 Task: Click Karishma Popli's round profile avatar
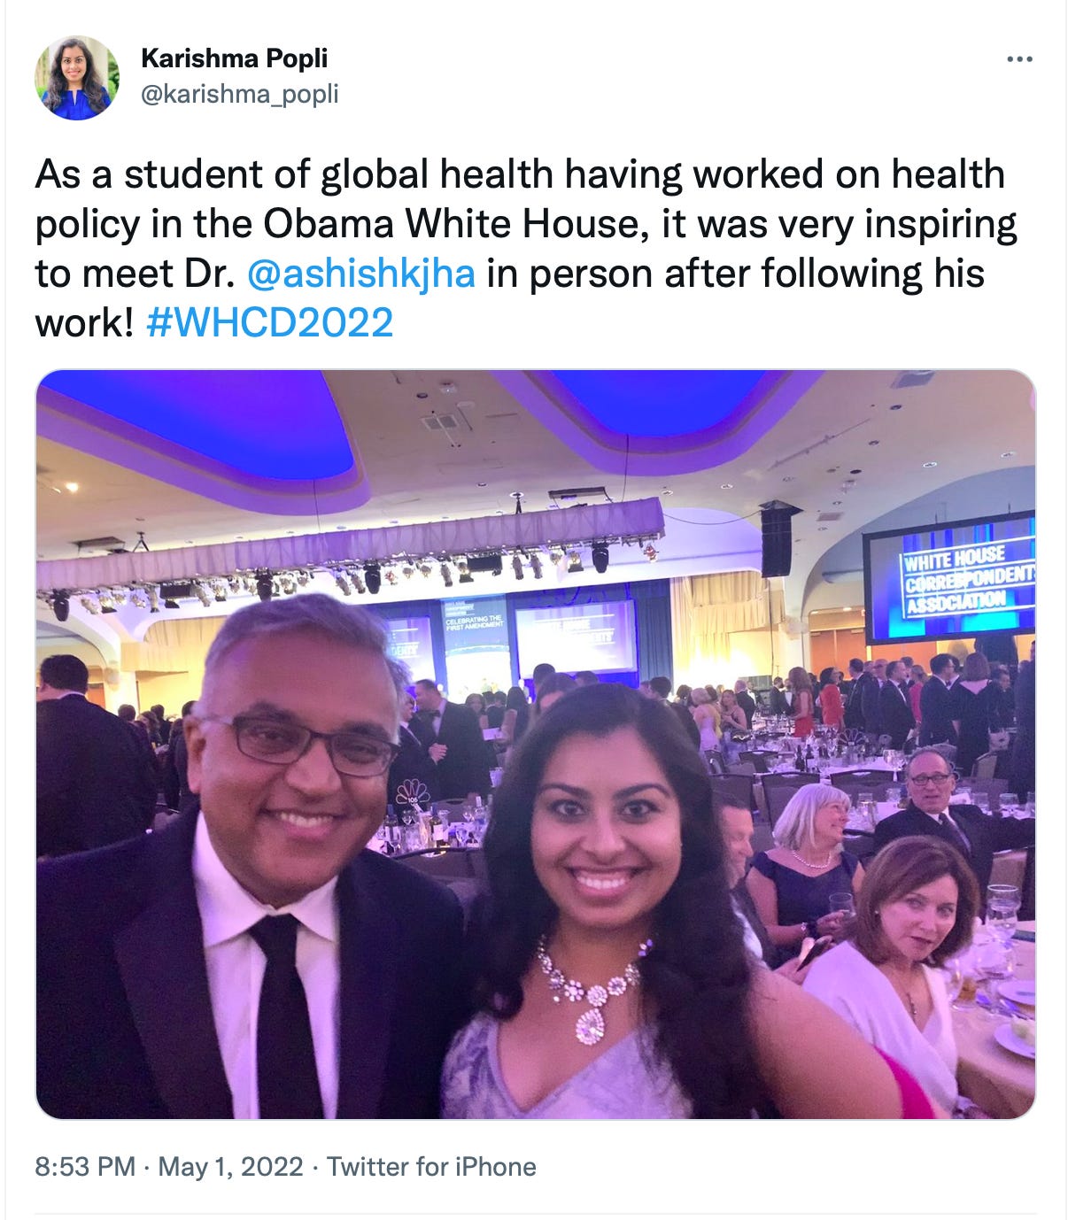[77, 77]
